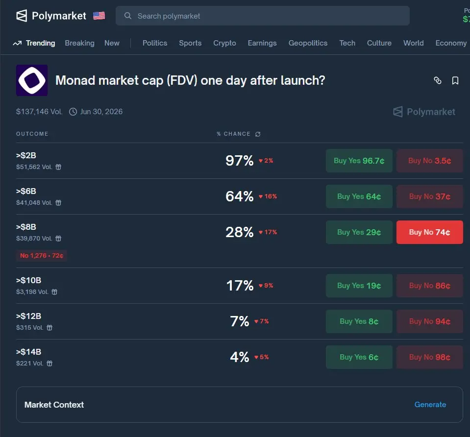
Task: Buy No 86¢ on >$10B outcome
Action: pyautogui.click(x=429, y=286)
